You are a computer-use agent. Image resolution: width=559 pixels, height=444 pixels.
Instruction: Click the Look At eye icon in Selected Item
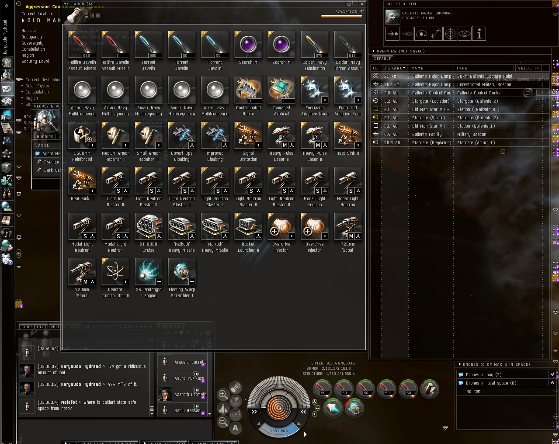(465, 34)
